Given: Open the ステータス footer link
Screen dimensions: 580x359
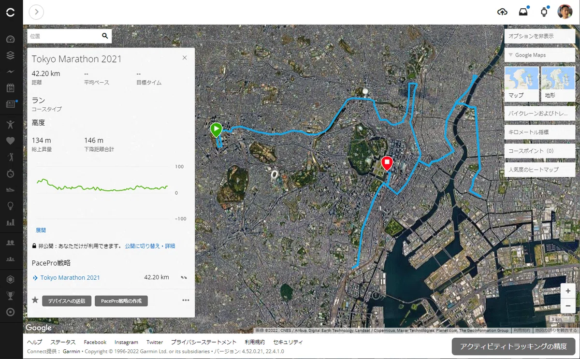Looking at the screenshot, I should point(63,342).
